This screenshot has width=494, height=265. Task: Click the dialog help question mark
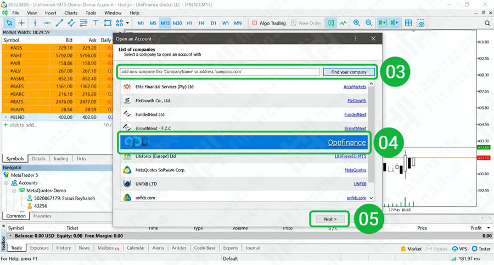coord(355,39)
